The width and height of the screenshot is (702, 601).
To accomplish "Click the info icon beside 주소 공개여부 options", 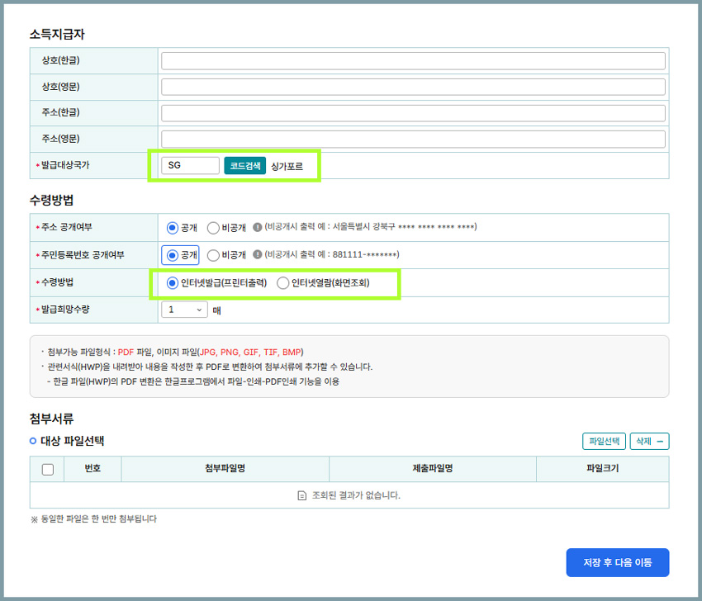I will 258,227.
